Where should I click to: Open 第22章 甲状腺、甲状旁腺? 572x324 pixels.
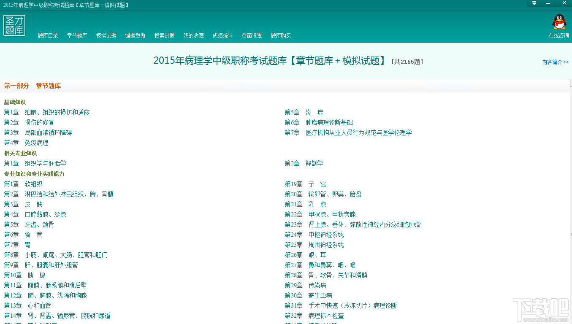pos(320,214)
